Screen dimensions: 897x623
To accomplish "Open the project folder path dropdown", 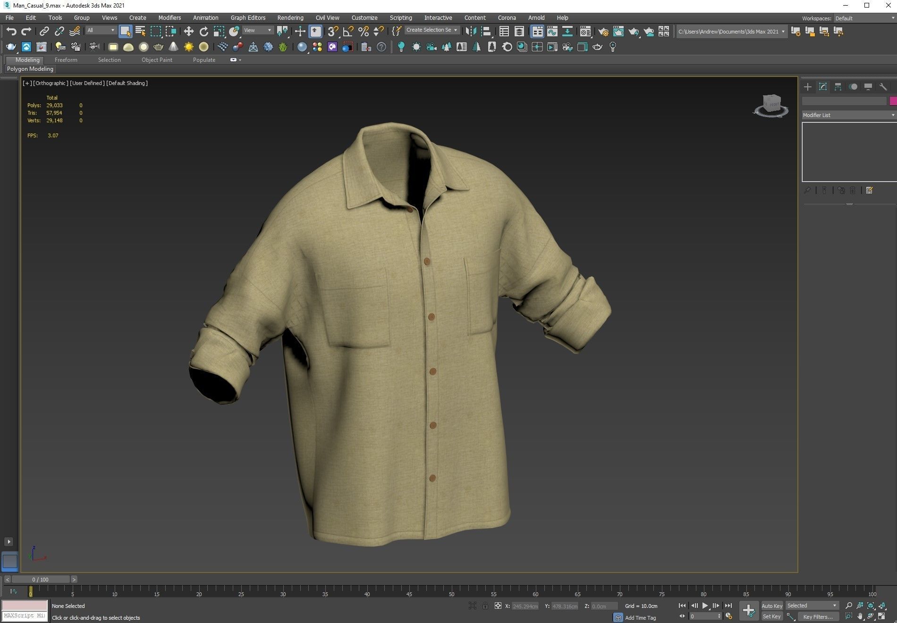I will (732, 32).
